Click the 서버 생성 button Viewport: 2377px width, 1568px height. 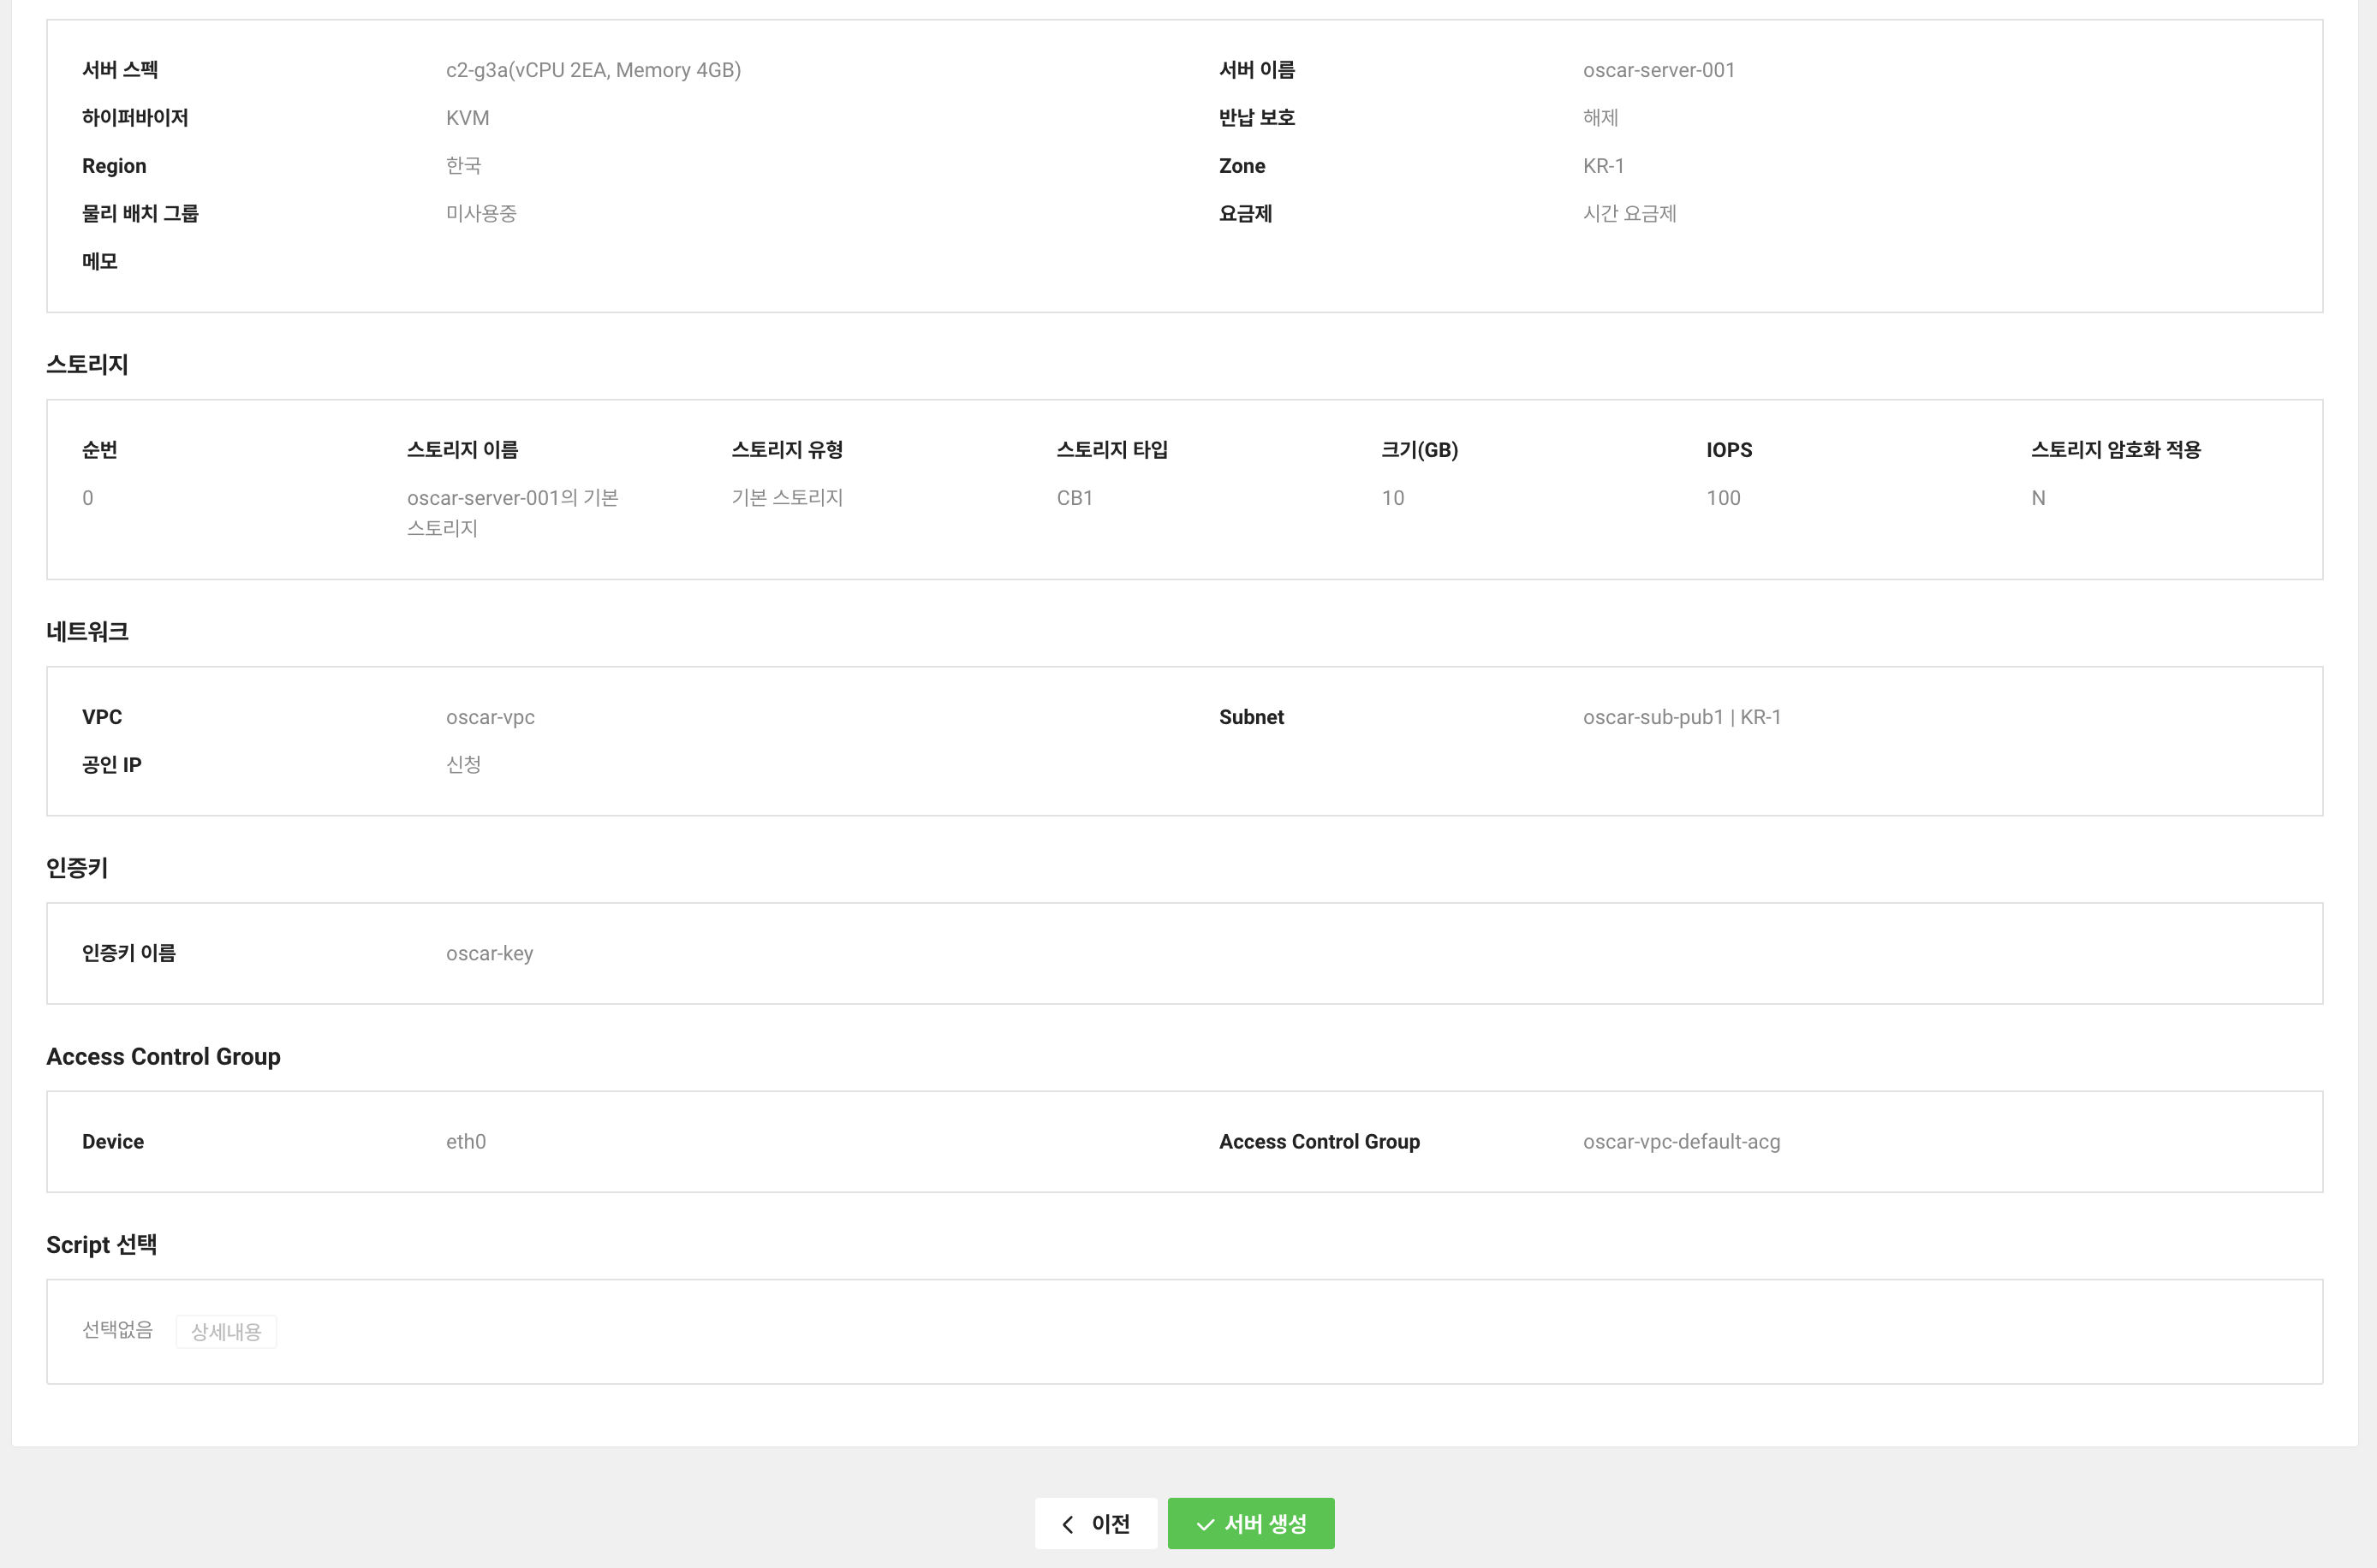point(1250,1523)
